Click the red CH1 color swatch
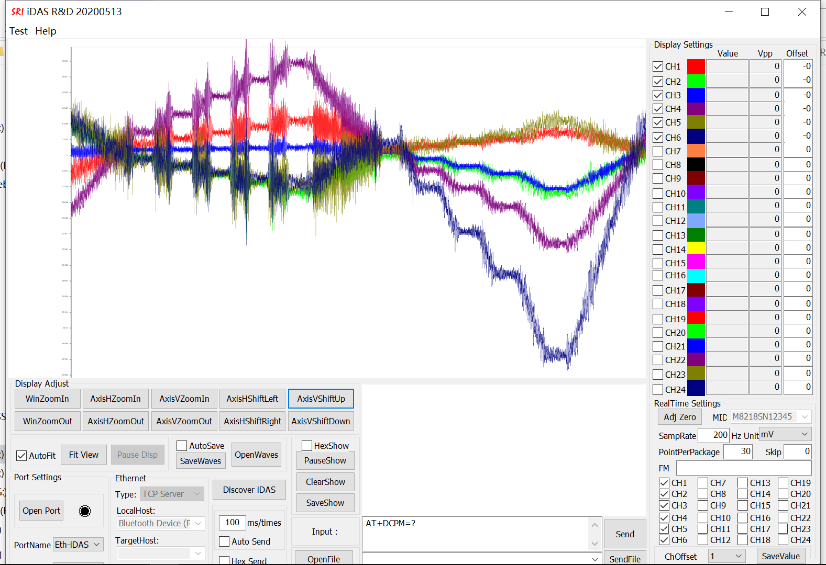The width and height of the screenshot is (826, 565). point(696,66)
